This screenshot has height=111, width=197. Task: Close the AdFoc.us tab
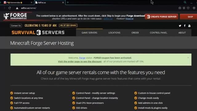click(63, 2)
